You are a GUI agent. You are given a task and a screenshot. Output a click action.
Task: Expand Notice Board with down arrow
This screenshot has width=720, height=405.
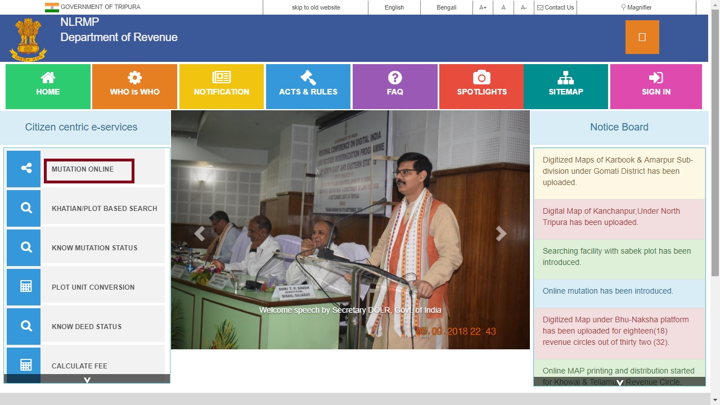[619, 382]
